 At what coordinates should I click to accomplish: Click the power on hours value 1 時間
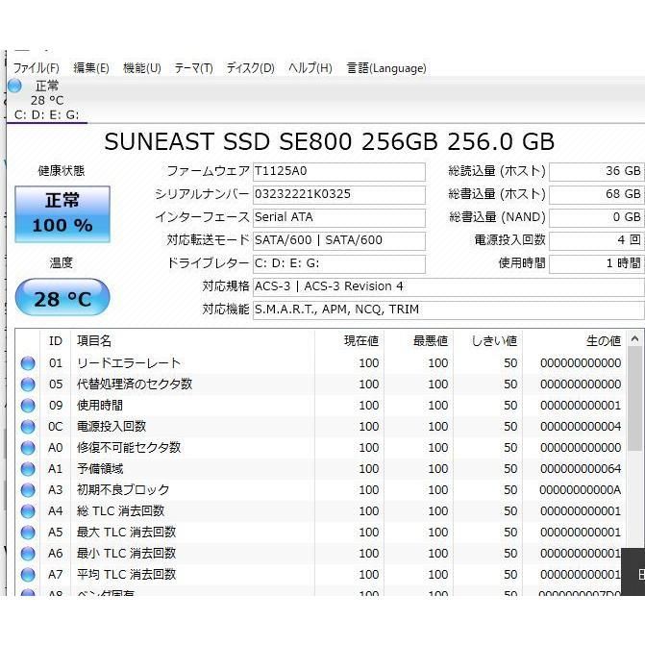597,263
